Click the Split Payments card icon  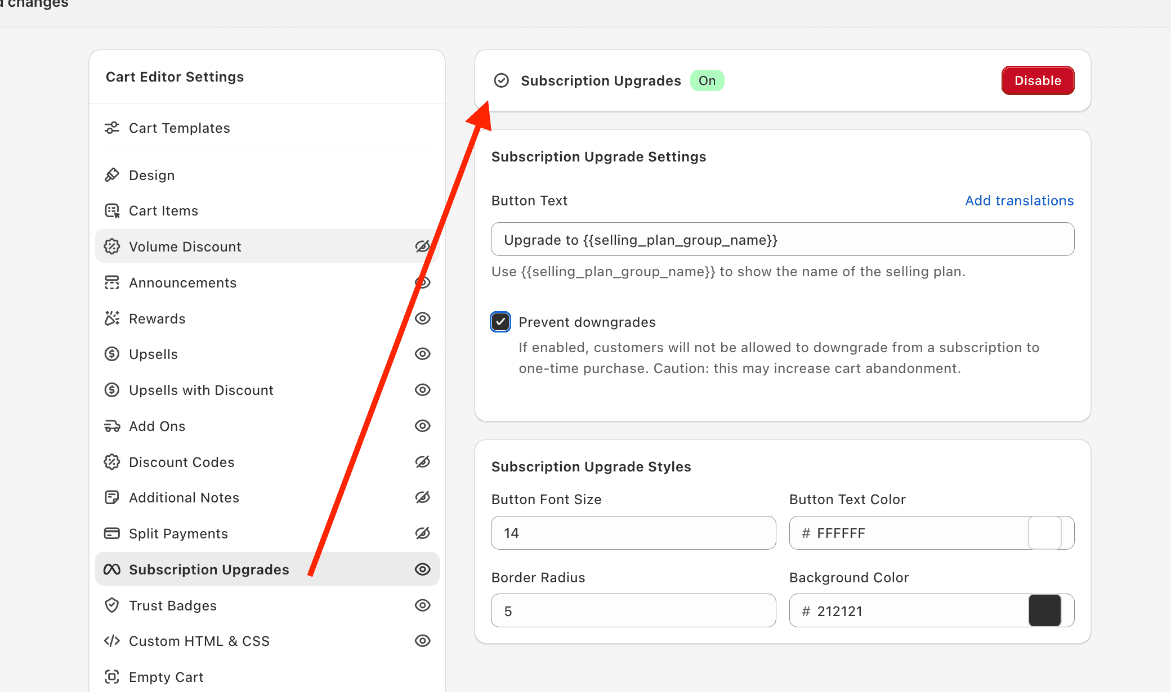point(112,533)
